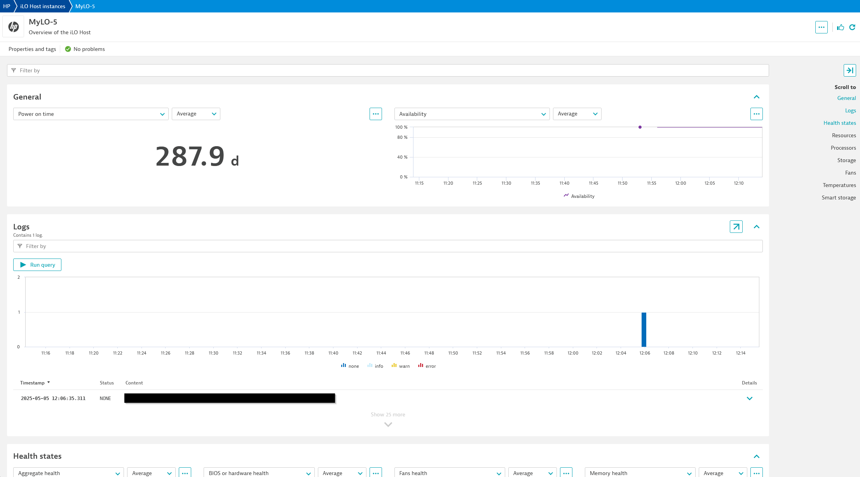Open the Average dropdown beside Power on time

coord(196,114)
